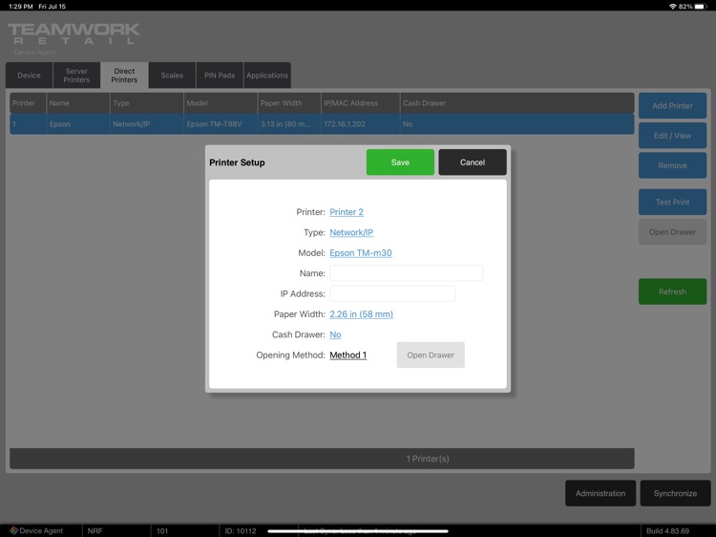Image resolution: width=716 pixels, height=537 pixels.
Task: Open the Applications tab
Action: pos(267,75)
